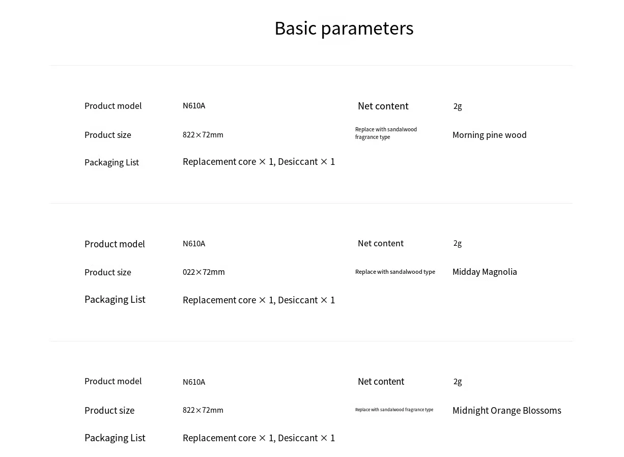Click the "Basic parameters" heading
Screen dimensions: 624x457
tap(344, 28)
